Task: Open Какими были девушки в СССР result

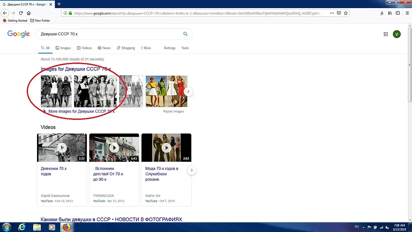Action: tap(111, 219)
